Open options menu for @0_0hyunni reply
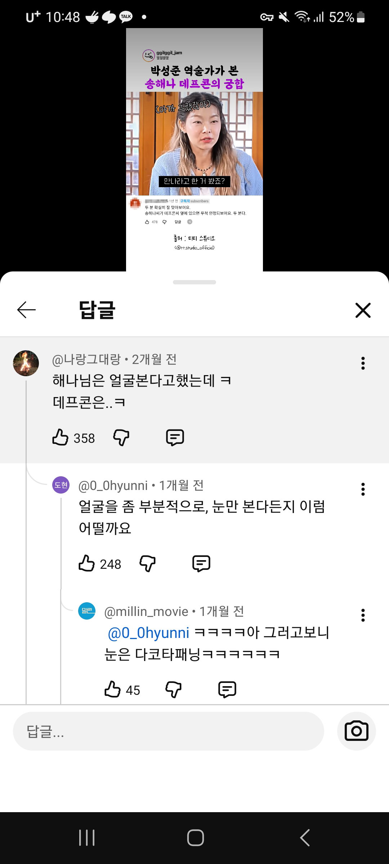This screenshot has width=389, height=864. (x=363, y=489)
